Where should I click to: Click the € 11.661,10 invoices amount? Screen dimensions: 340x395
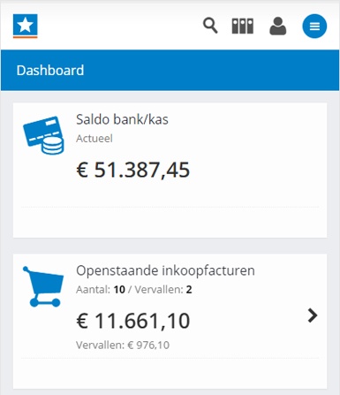[x=133, y=321]
